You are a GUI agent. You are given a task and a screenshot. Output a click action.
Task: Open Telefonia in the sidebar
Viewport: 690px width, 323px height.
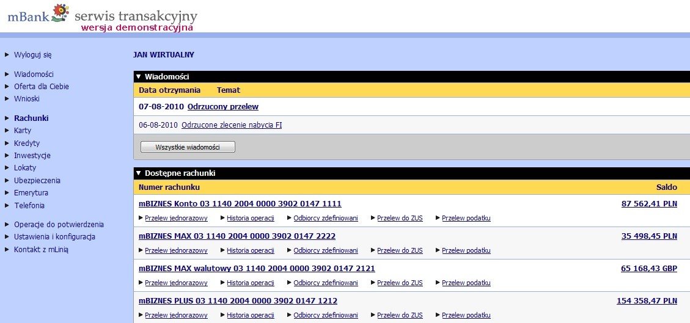pos(29,206)
